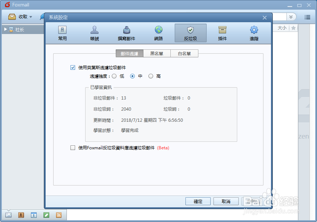Open the address book icon
317x222 pixels.
click(x=21, y=215)
